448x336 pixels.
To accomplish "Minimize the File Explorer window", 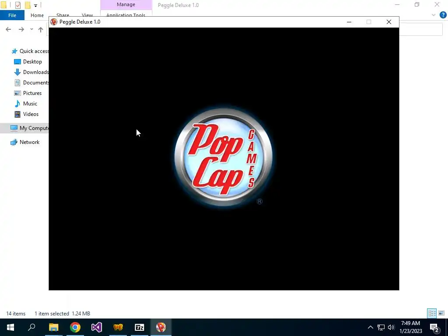I will (x=397, y=4).
